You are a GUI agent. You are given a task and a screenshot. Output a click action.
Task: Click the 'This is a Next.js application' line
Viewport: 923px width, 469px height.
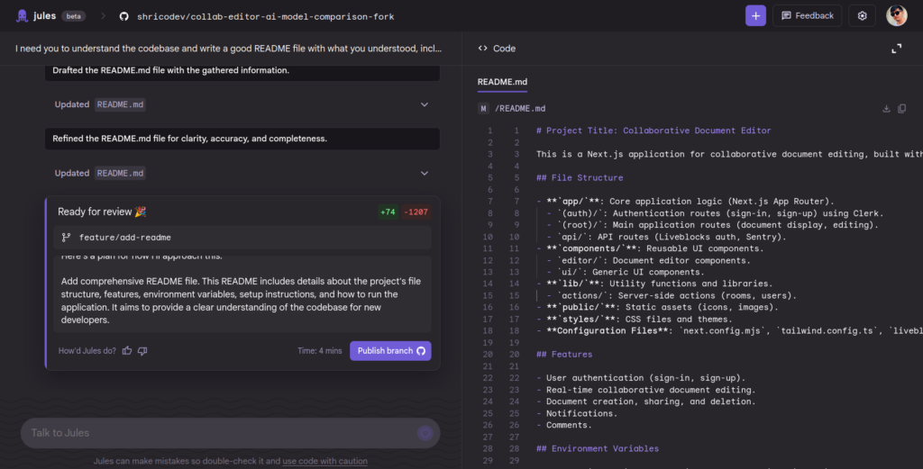pos(729,154)
